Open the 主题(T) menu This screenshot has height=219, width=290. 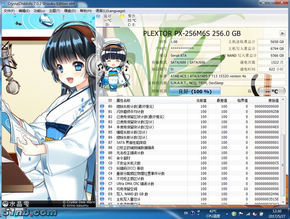(54, 11)
